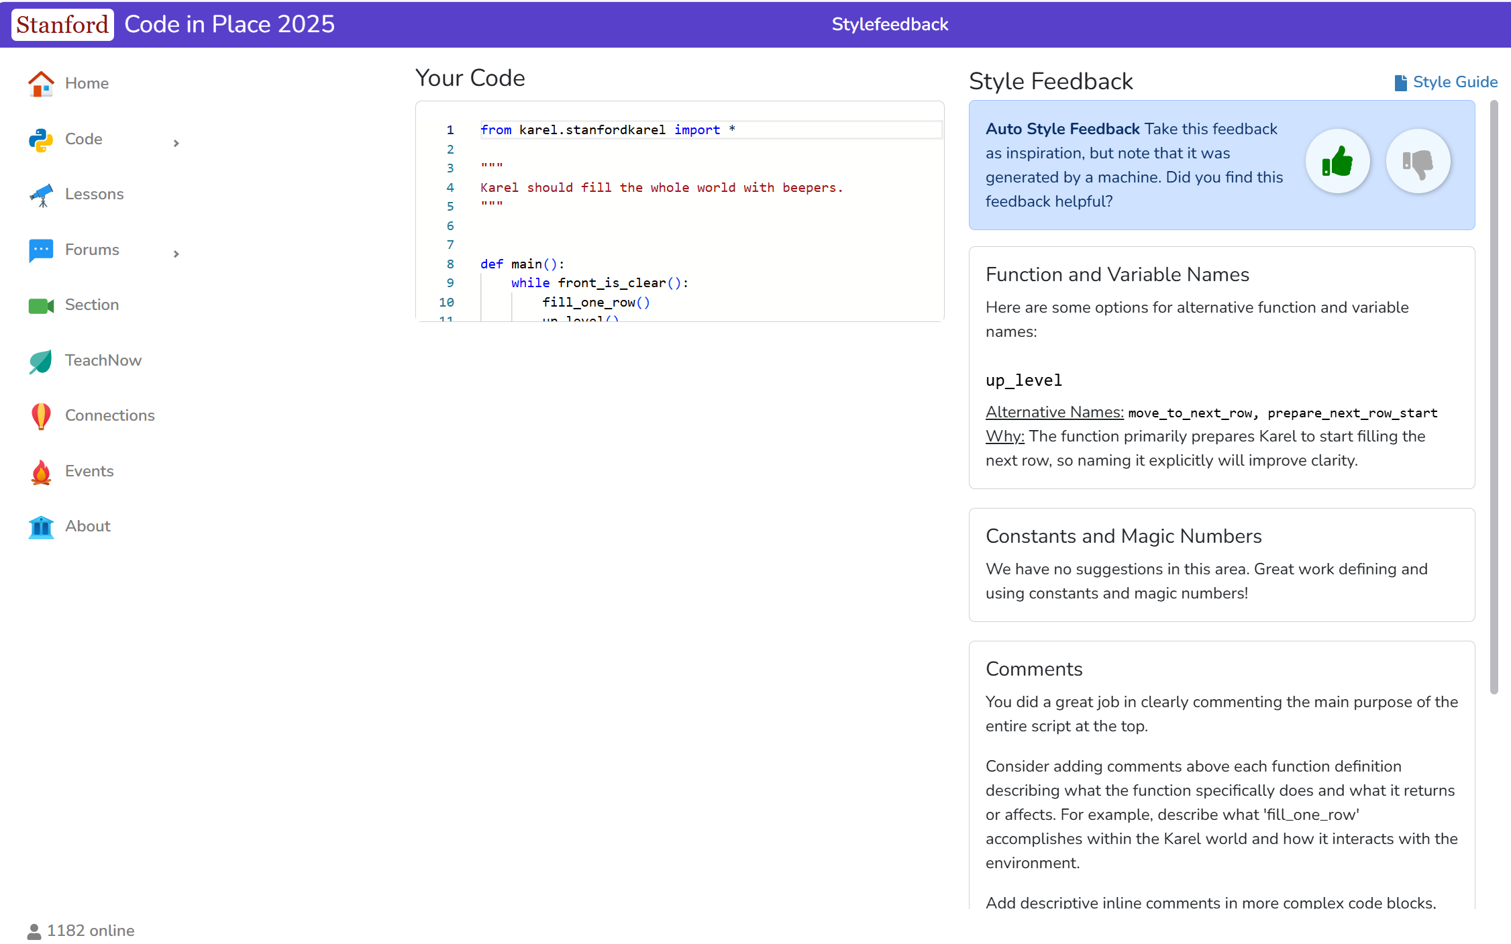Open the Section menu item

click(92, 305)
